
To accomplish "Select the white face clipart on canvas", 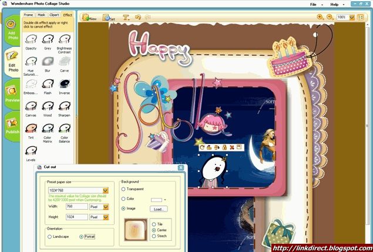I will [213, 171].
